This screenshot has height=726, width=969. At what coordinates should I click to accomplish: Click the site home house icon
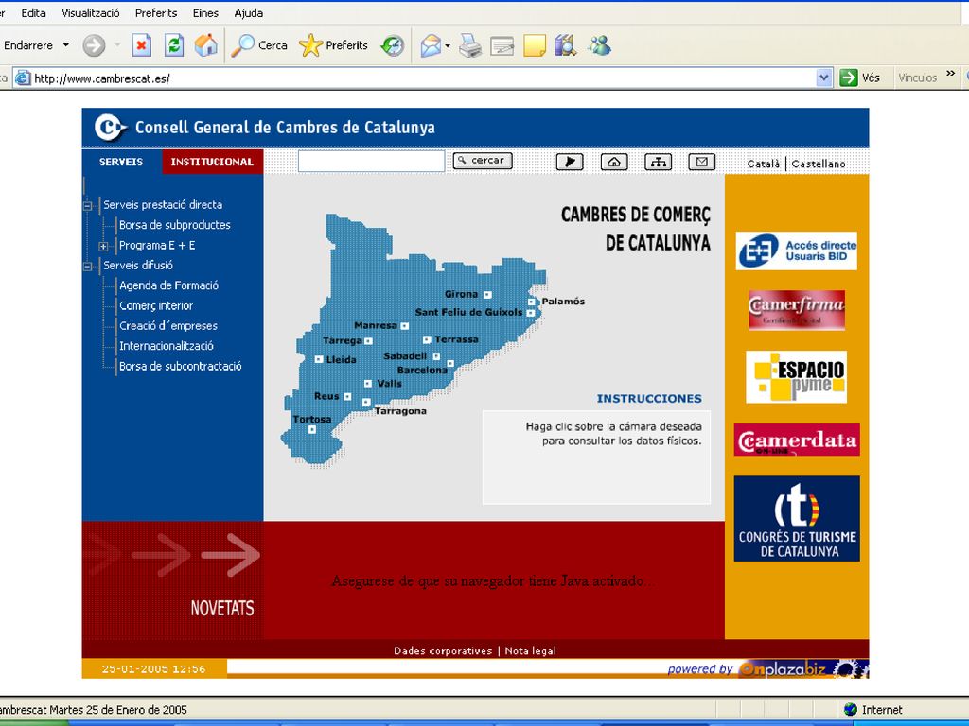click(x=614, y=162)
